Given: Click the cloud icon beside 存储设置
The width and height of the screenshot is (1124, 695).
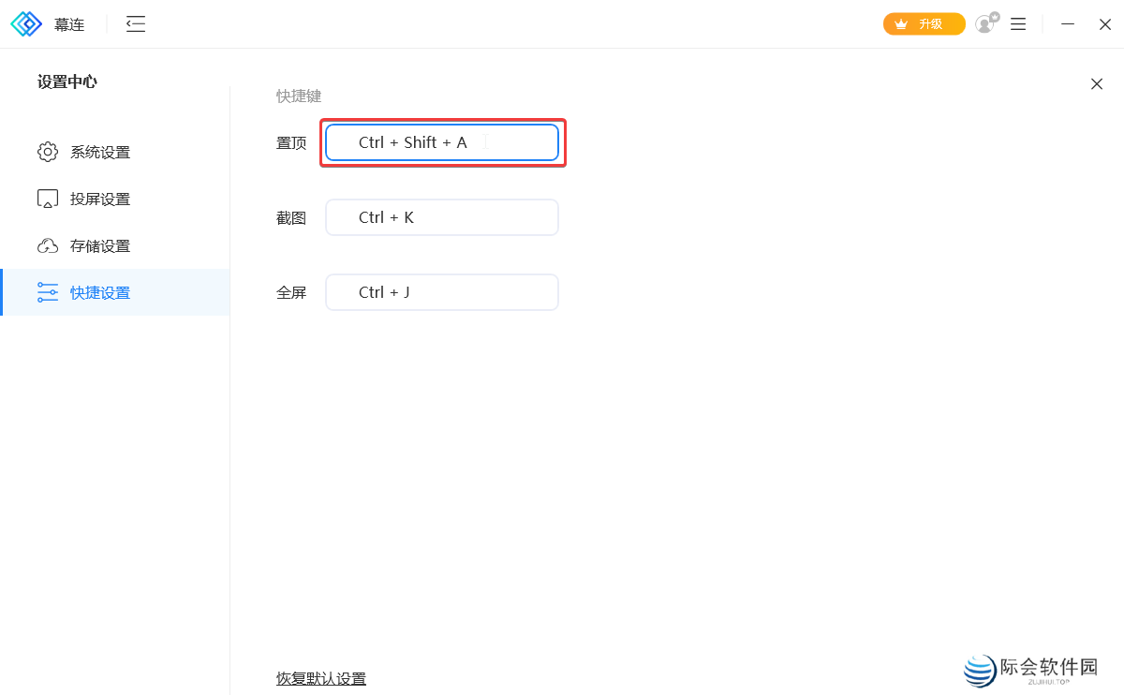Looking at the screenshot, I should [48, 244].
